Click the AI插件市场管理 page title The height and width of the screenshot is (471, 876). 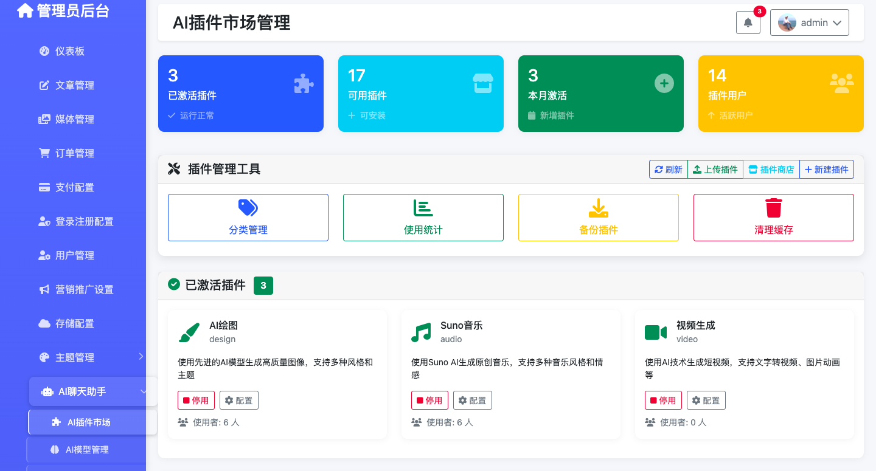pyautogui.click(x=232, y=22)
